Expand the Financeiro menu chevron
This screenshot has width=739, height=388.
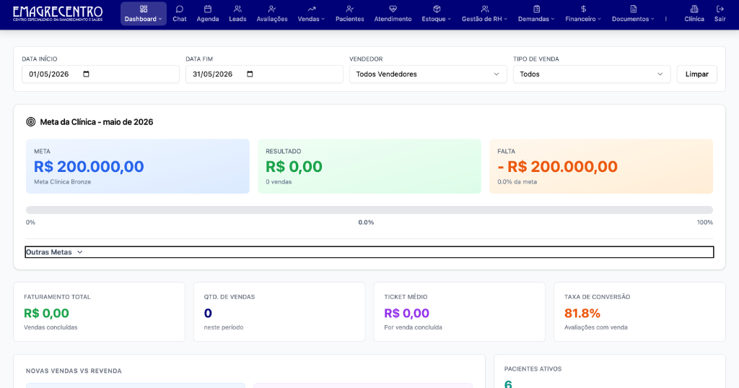click(x=600, y=20)
